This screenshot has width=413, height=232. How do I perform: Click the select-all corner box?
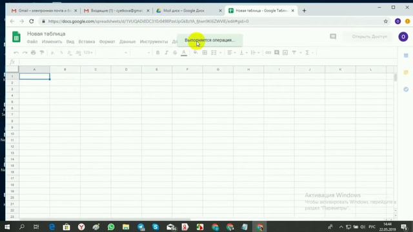(12, 70)
